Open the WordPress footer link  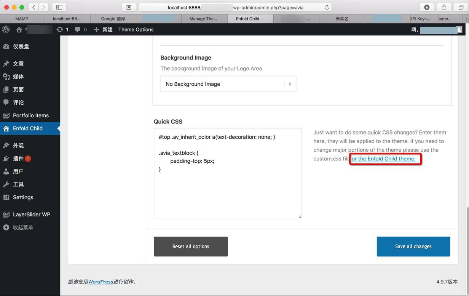click(x=100, y=282)
